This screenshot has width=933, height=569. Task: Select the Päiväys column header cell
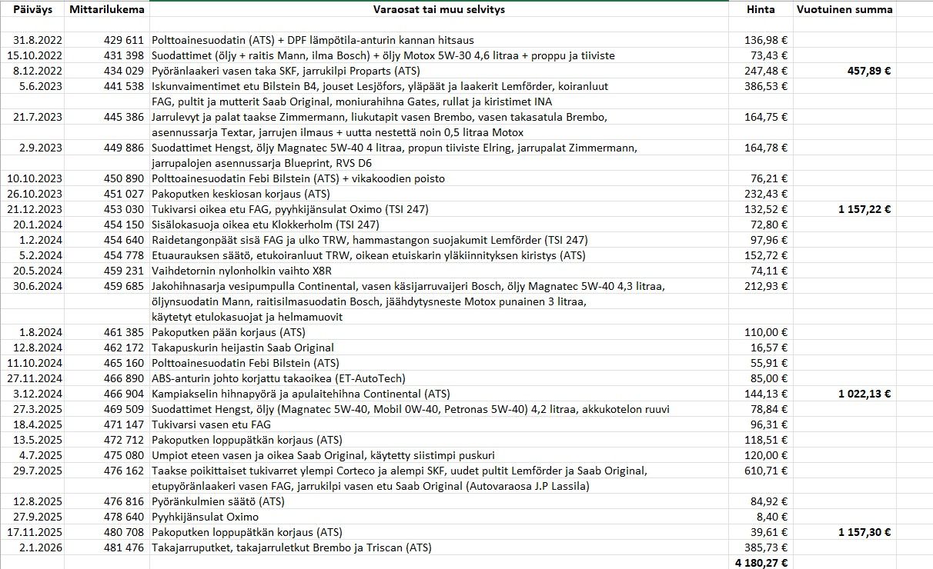[x=32, y=9]
